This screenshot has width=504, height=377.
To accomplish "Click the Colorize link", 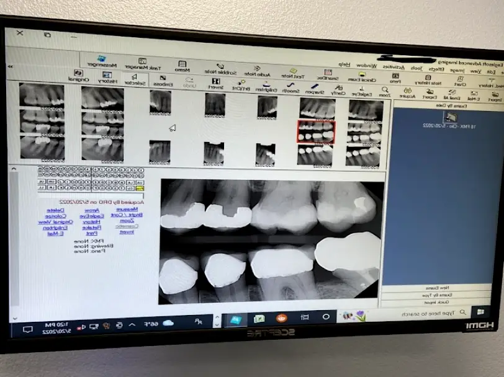I will point(56,216).
